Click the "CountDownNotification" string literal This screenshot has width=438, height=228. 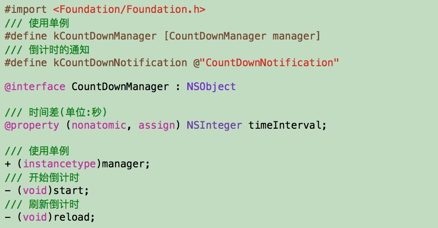269,63
